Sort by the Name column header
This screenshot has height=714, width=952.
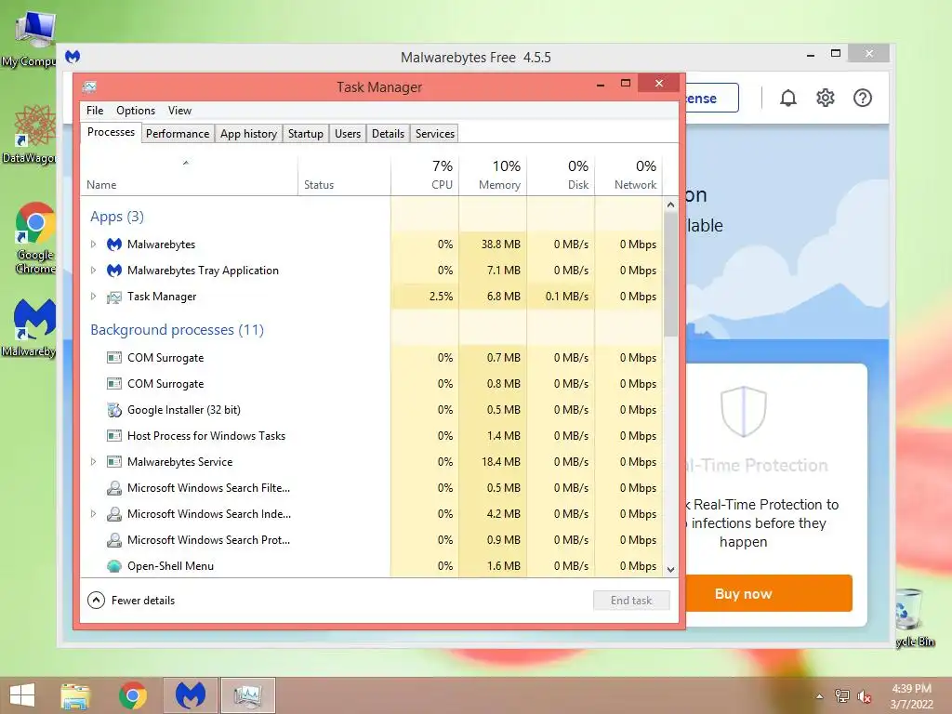tap(189, 176)
